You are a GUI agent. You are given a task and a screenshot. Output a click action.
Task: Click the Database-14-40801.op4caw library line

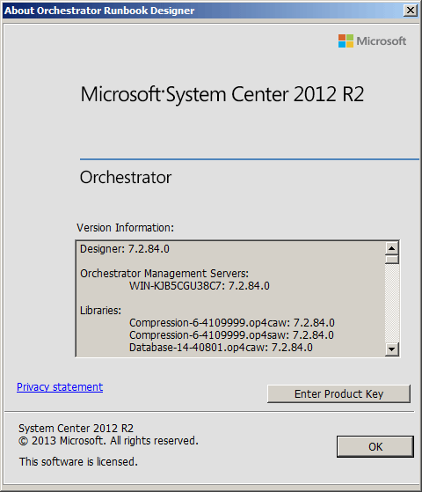pos(221,348)
